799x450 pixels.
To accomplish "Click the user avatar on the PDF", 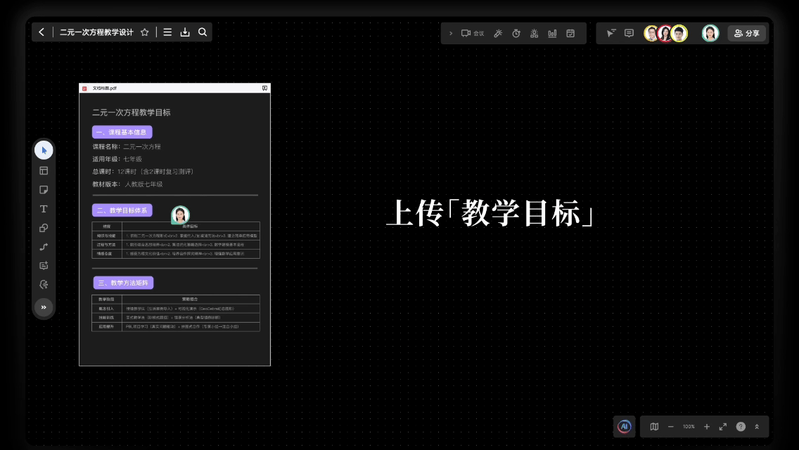I will pos(180,215).
